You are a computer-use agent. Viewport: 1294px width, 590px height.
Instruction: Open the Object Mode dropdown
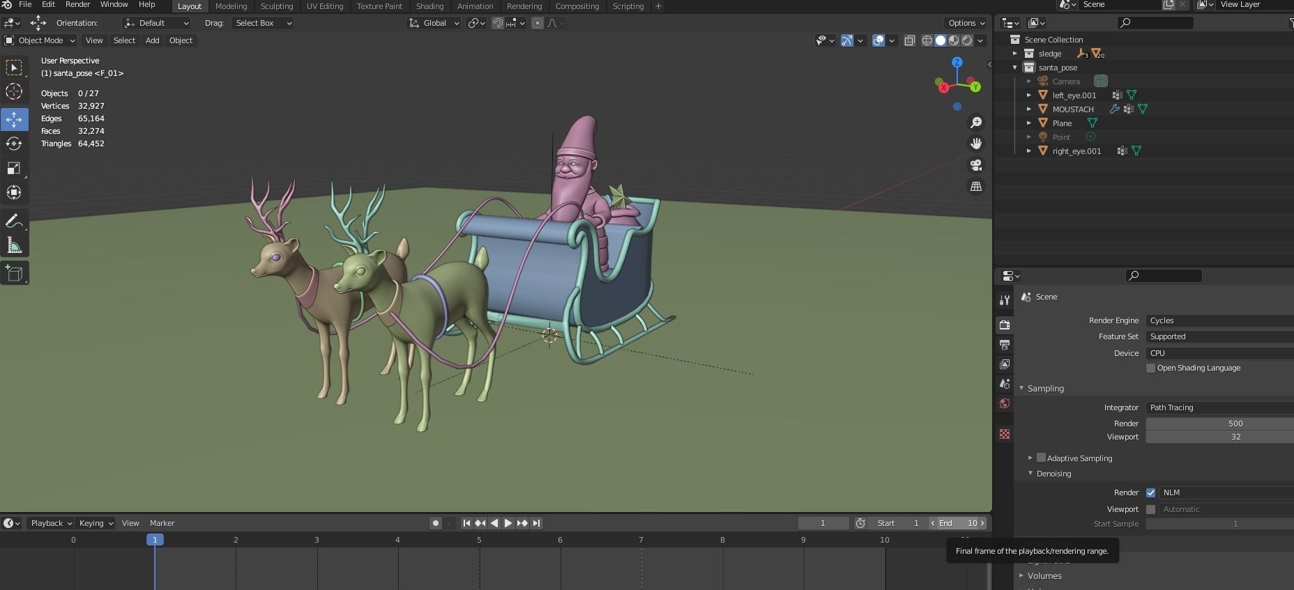coord(39,40)
